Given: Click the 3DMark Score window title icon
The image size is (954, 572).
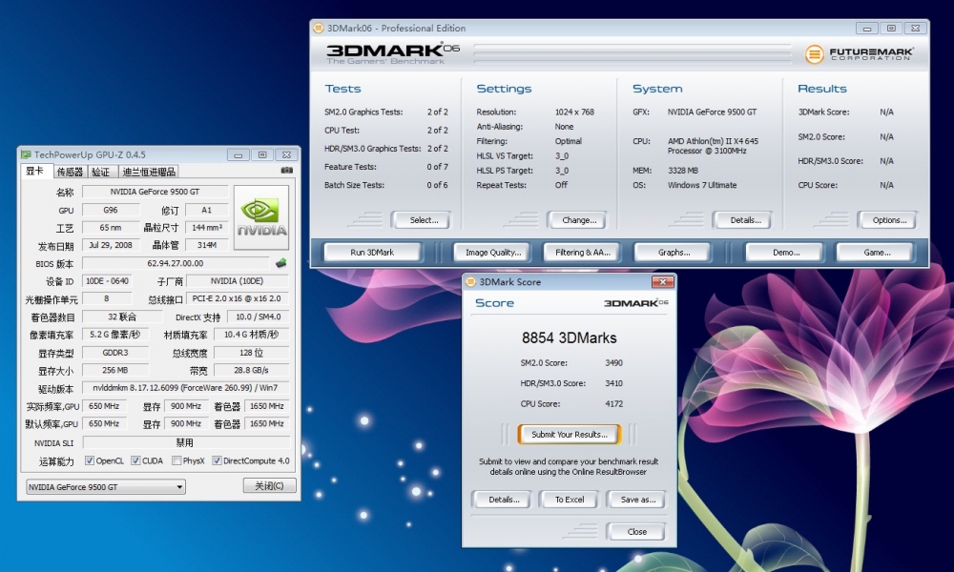Looking at the screenshot, I should click(x=470, y=282).
